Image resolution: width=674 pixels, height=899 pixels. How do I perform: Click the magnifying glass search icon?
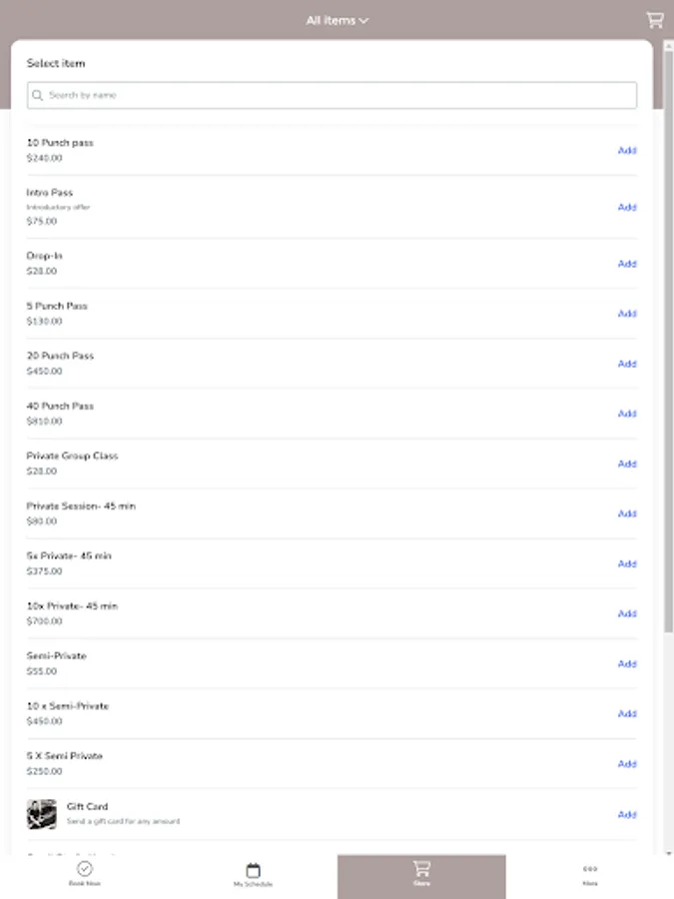coord(38,95)
